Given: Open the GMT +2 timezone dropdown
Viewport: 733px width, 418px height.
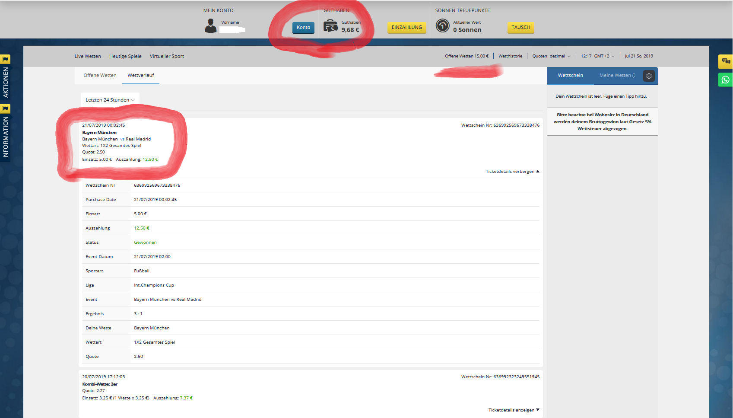Looking at the screenshot, I should [603, 56].
